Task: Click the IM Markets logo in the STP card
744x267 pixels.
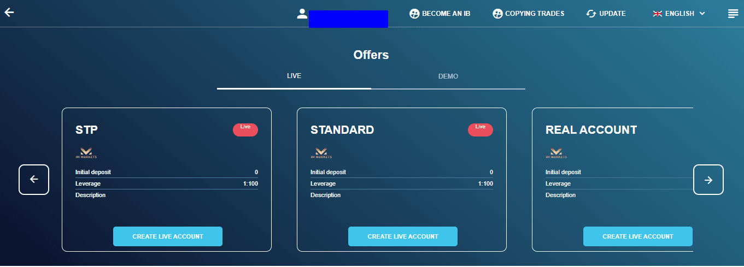Action: tap(86, 153)
